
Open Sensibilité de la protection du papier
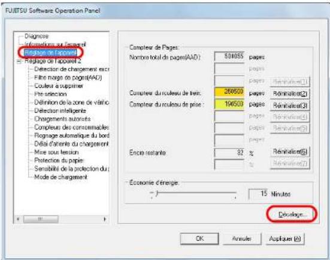pos(71,168)
